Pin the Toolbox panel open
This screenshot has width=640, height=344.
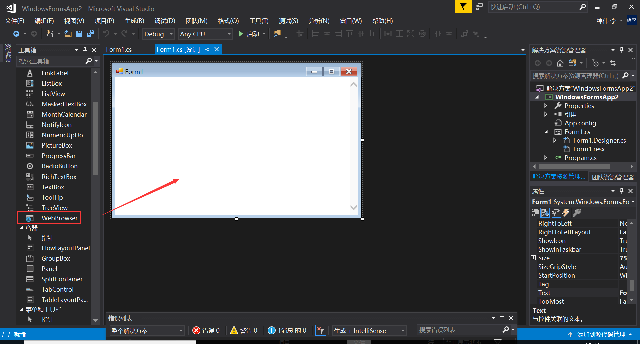[85, 50]
